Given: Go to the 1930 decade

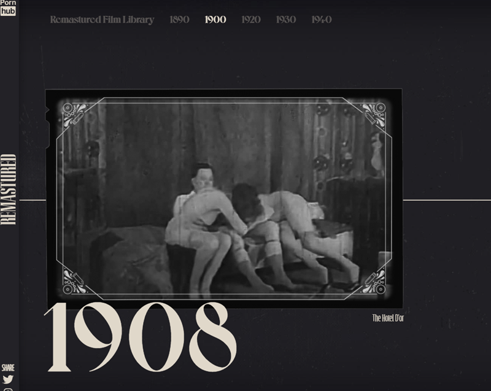Looking at the screenshot, I should [x=286, y=20].
